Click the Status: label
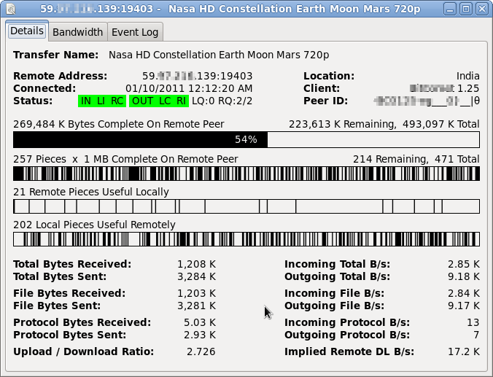Viewport: 493px width, 377px height. [x=33, y=101]
